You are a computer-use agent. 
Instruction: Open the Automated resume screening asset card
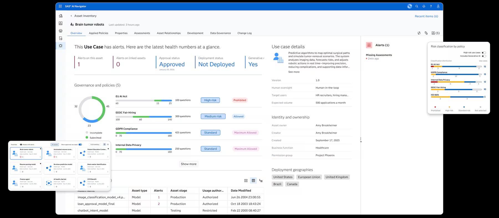pyautogui.click(x=60, y=153)
